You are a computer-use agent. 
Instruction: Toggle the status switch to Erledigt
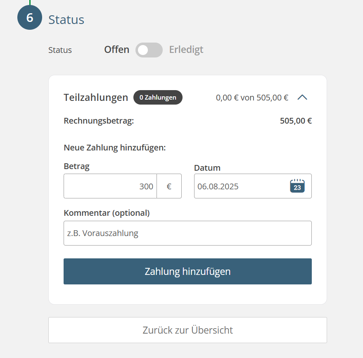click(149, 50)
